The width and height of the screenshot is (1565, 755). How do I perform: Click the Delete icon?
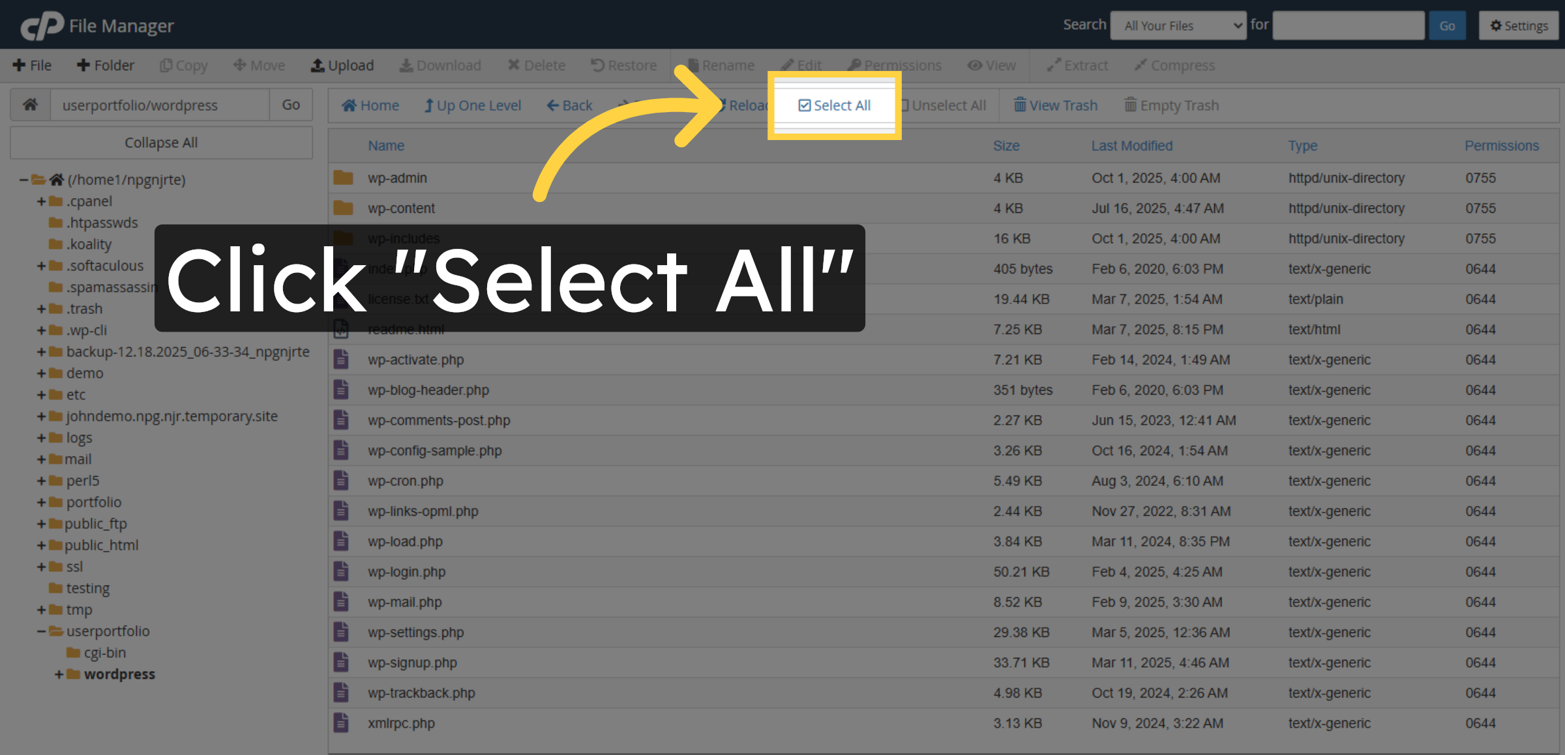[x=536, y=65]
